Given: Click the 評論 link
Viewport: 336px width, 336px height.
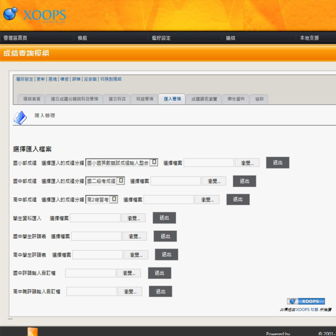Looking at the screenshot, I should [x=76, y=79].
